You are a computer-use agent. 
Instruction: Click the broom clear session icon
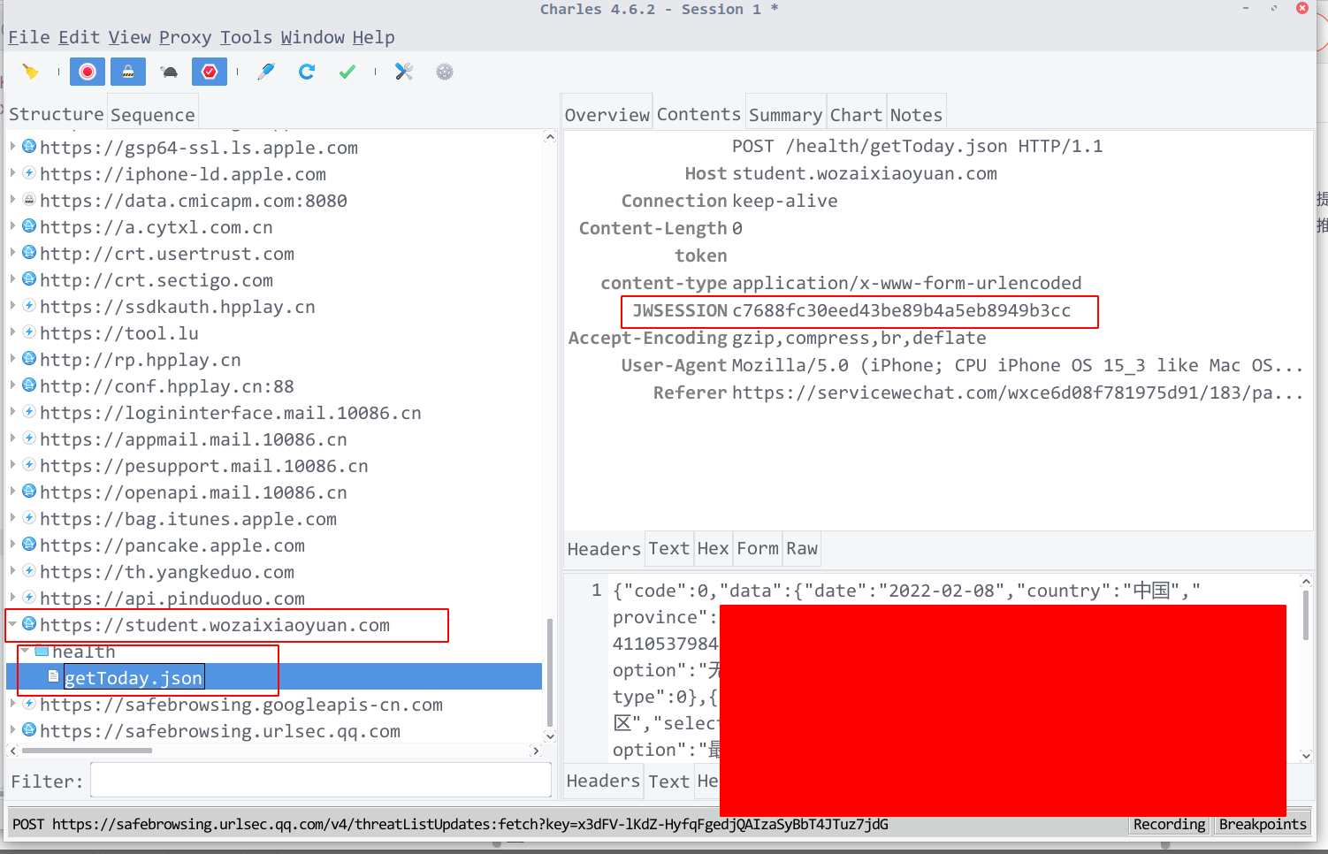tap(31, 72)
